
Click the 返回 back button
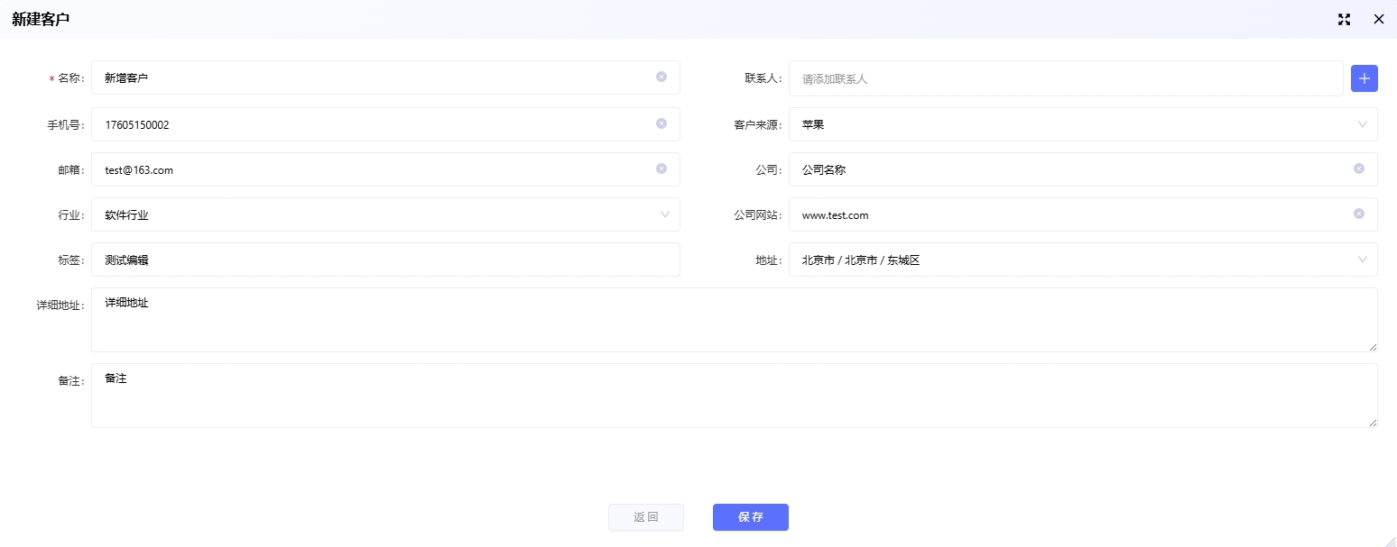pos(645,517)
